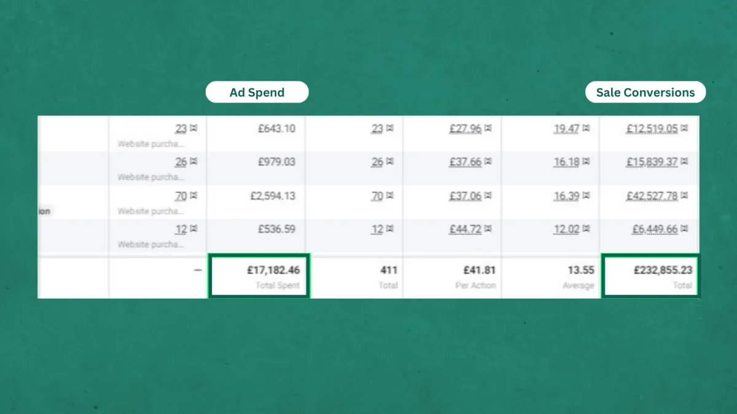Open the underlined 16.18 value

pyautogui.click(x=566, y=162)
